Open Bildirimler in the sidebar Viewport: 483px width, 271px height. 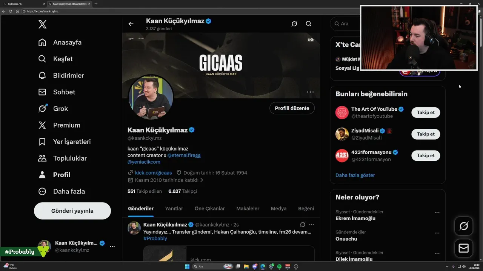coord(61,76)
